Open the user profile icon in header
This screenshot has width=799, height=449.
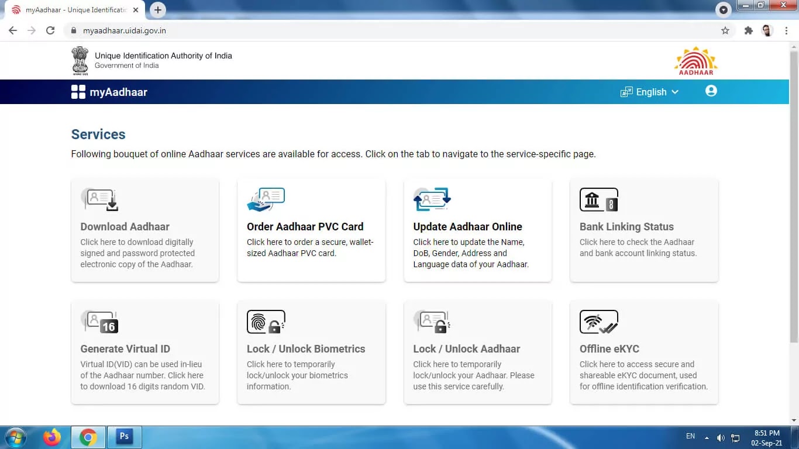[711, 91]
